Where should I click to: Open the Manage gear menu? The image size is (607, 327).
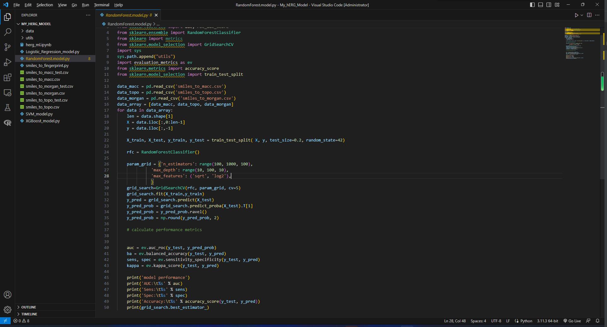click(8, 310)
